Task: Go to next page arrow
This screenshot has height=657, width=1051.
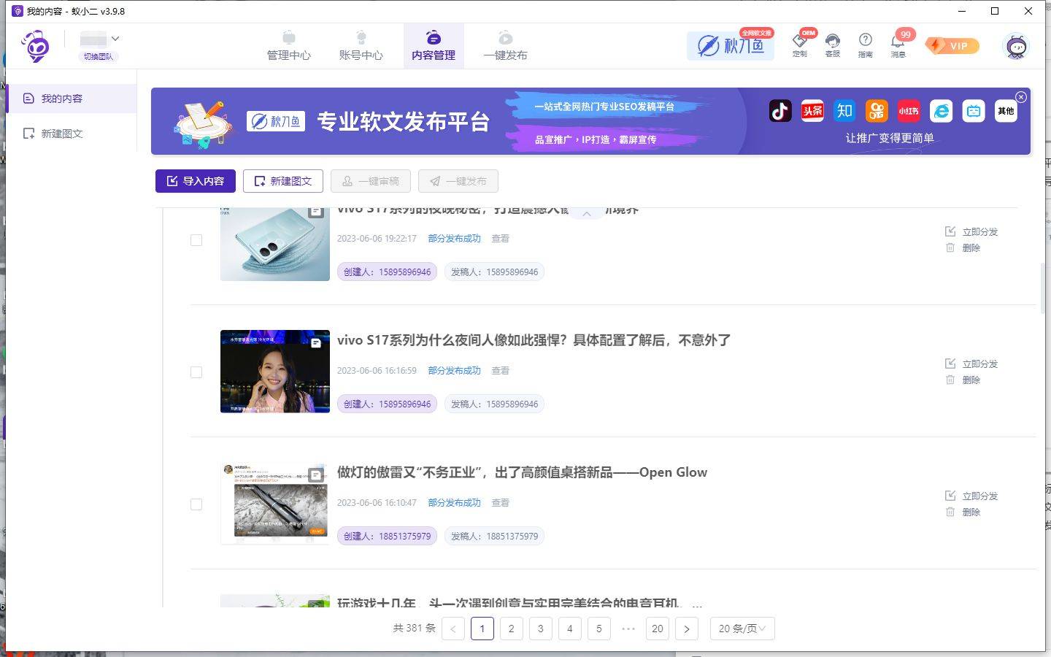Action: [687, 629]
